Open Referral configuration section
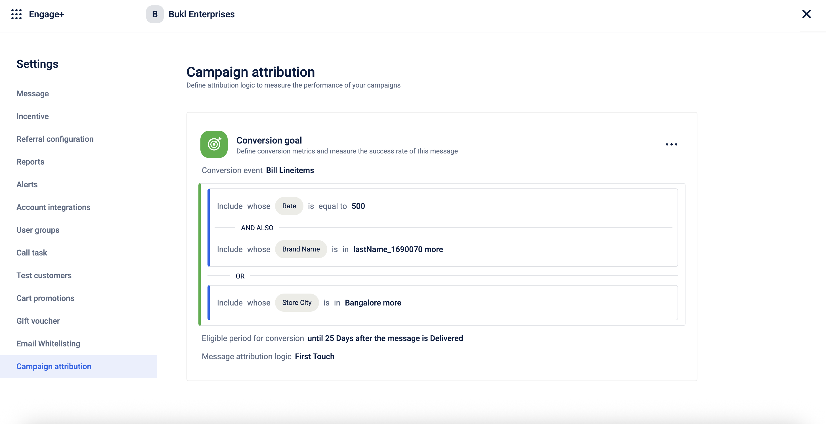This screenshot has height=424, width=826. [x=55, y=139]
